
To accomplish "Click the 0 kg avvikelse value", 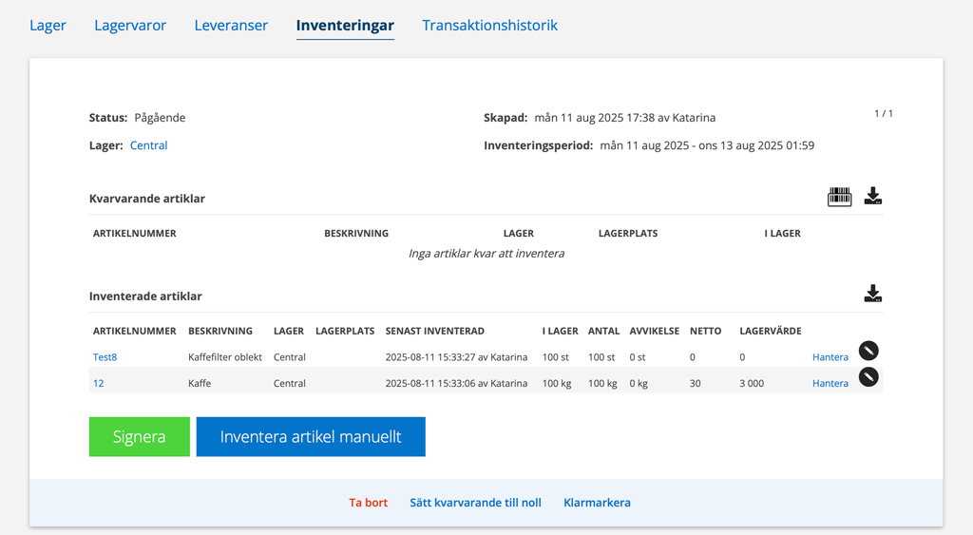I will (x=639, y=383).
